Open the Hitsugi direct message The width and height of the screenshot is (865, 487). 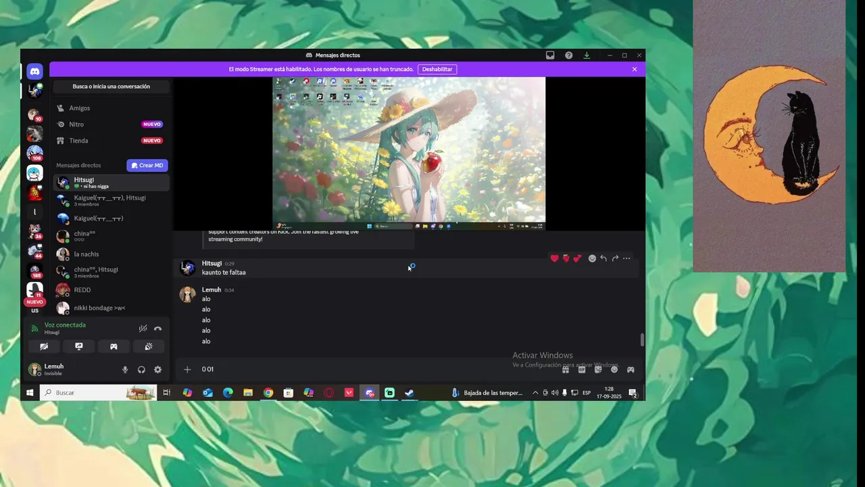tap(112, 183)
